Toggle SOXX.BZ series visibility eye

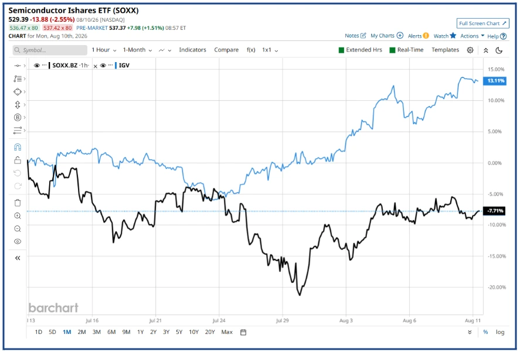click(37, 65)
